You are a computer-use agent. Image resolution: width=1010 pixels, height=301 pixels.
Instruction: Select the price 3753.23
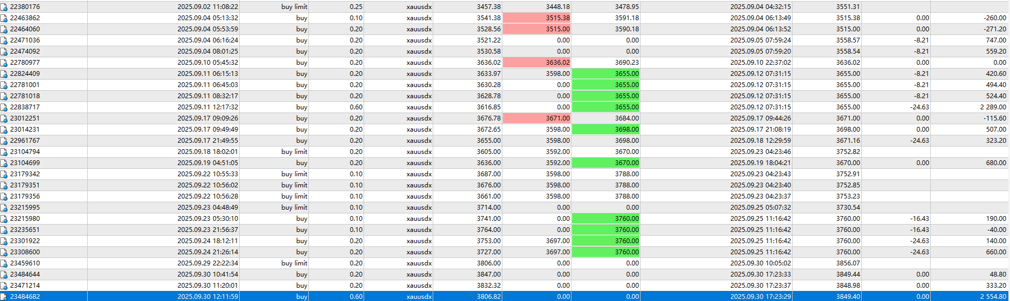pos(848,196)
